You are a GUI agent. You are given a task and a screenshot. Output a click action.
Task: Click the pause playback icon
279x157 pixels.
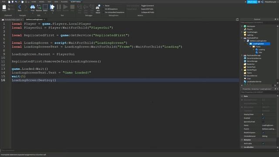[x=59, y=7]
